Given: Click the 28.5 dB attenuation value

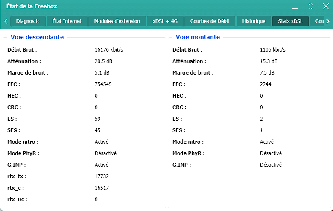Looking at the screenshot, I should coord(103,61).
